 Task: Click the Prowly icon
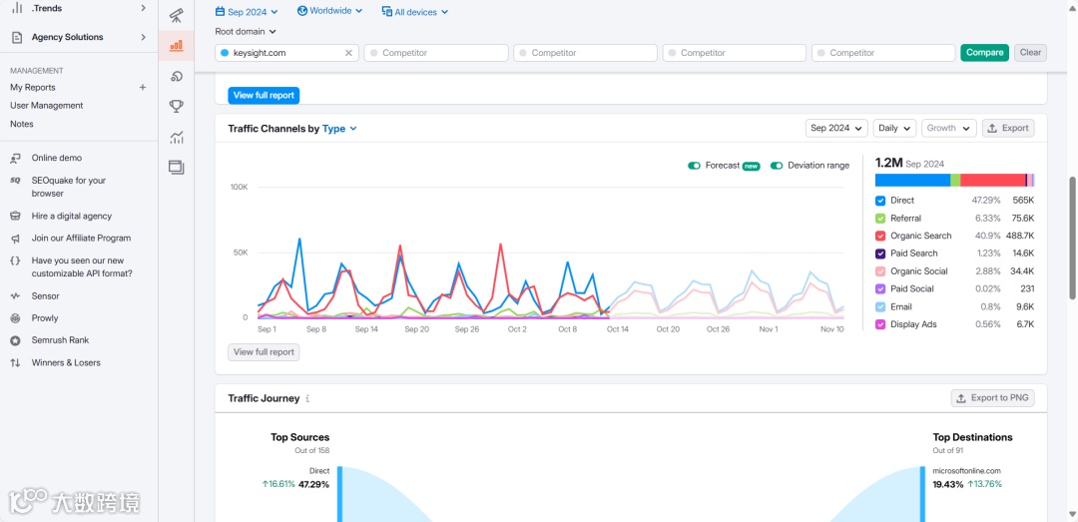pyautogui.click(x=15, y=318)
